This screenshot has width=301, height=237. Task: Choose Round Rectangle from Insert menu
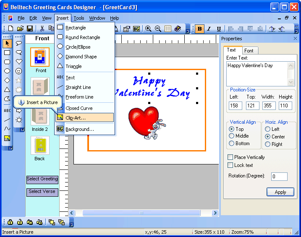(x=85, y=37)
